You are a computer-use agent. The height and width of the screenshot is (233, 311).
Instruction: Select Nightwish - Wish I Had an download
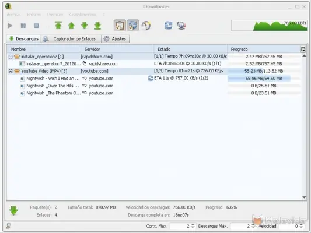click(x=154, y=79)
